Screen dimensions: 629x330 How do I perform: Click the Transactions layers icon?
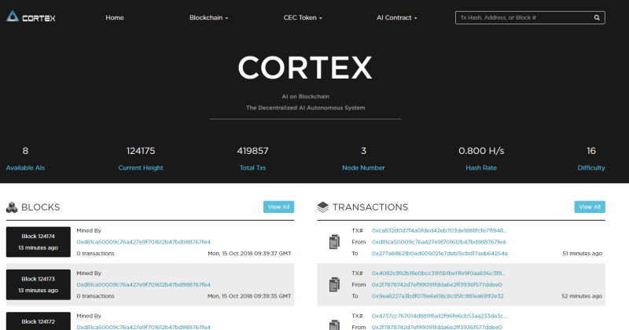322,207
